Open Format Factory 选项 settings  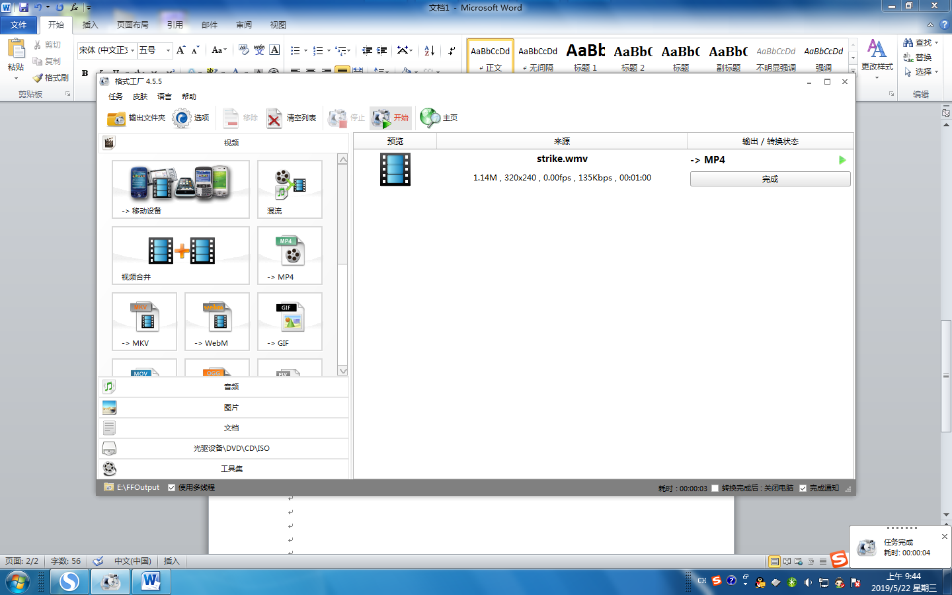coord(190,118)
